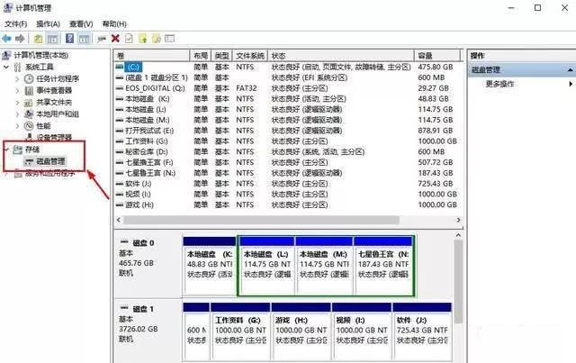Screen dimensions: 576x363
Task: Click the yellow folder-with-arrow toolbar icon
Action: point(142,38)
